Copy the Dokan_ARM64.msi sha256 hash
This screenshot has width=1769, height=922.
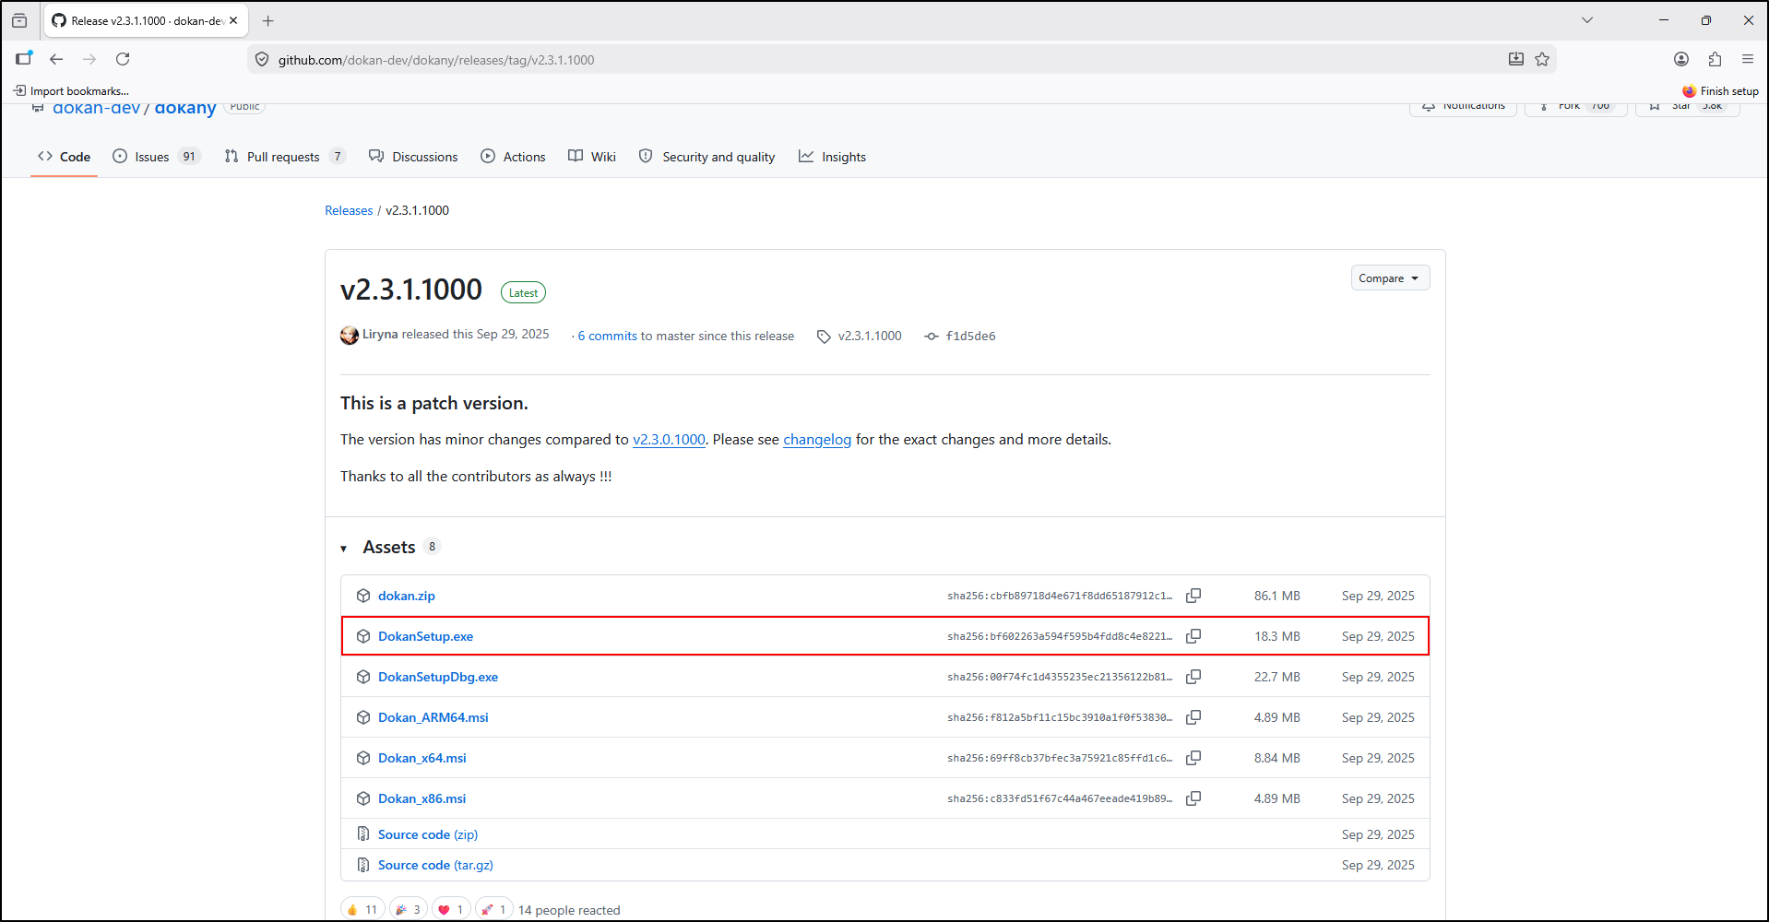1193,717
